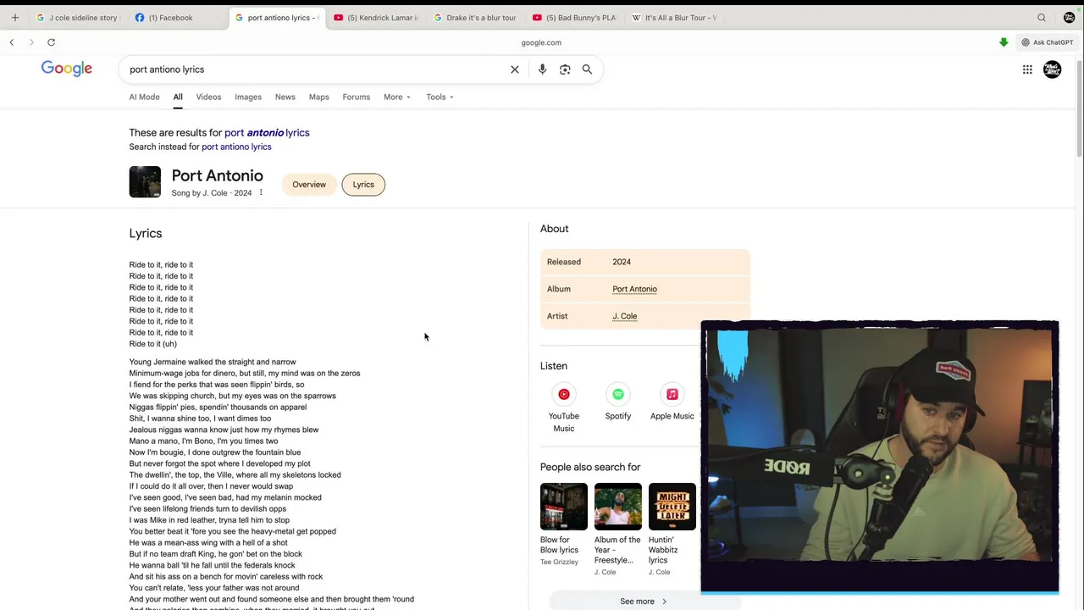
Task: Click the corrected port antonio lyrics link
Action: pos(267,132)
